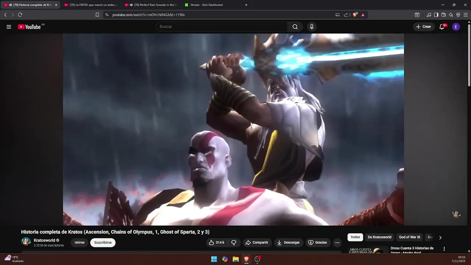471x265 pixels.
Task: Go to YouTube home via logo
Action: pos(29,27)
